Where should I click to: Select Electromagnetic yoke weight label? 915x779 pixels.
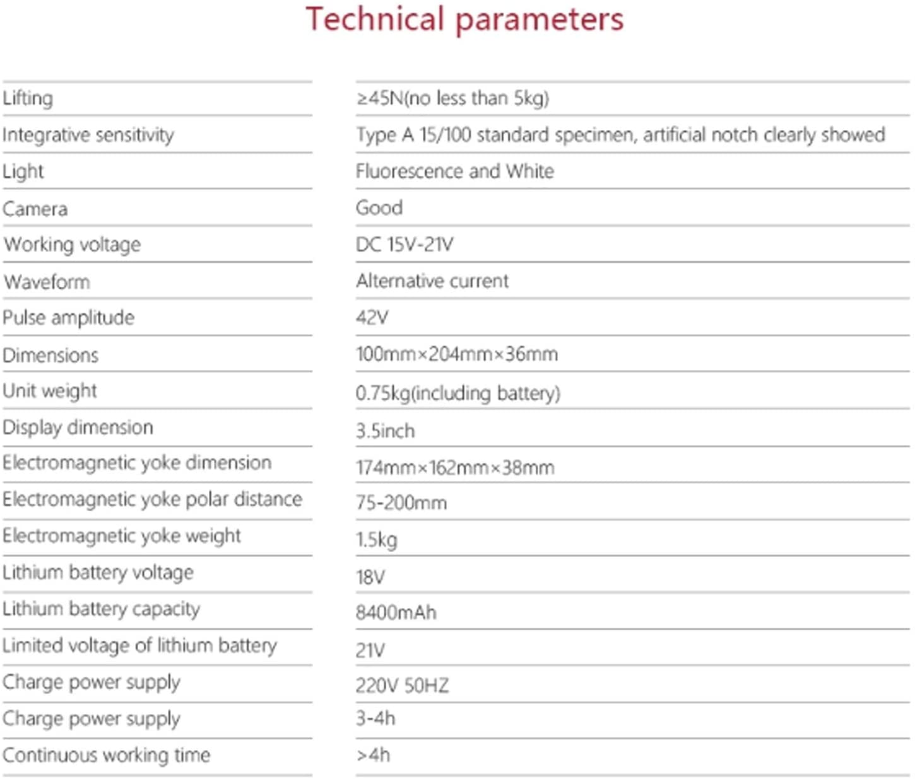coord(122,536)
